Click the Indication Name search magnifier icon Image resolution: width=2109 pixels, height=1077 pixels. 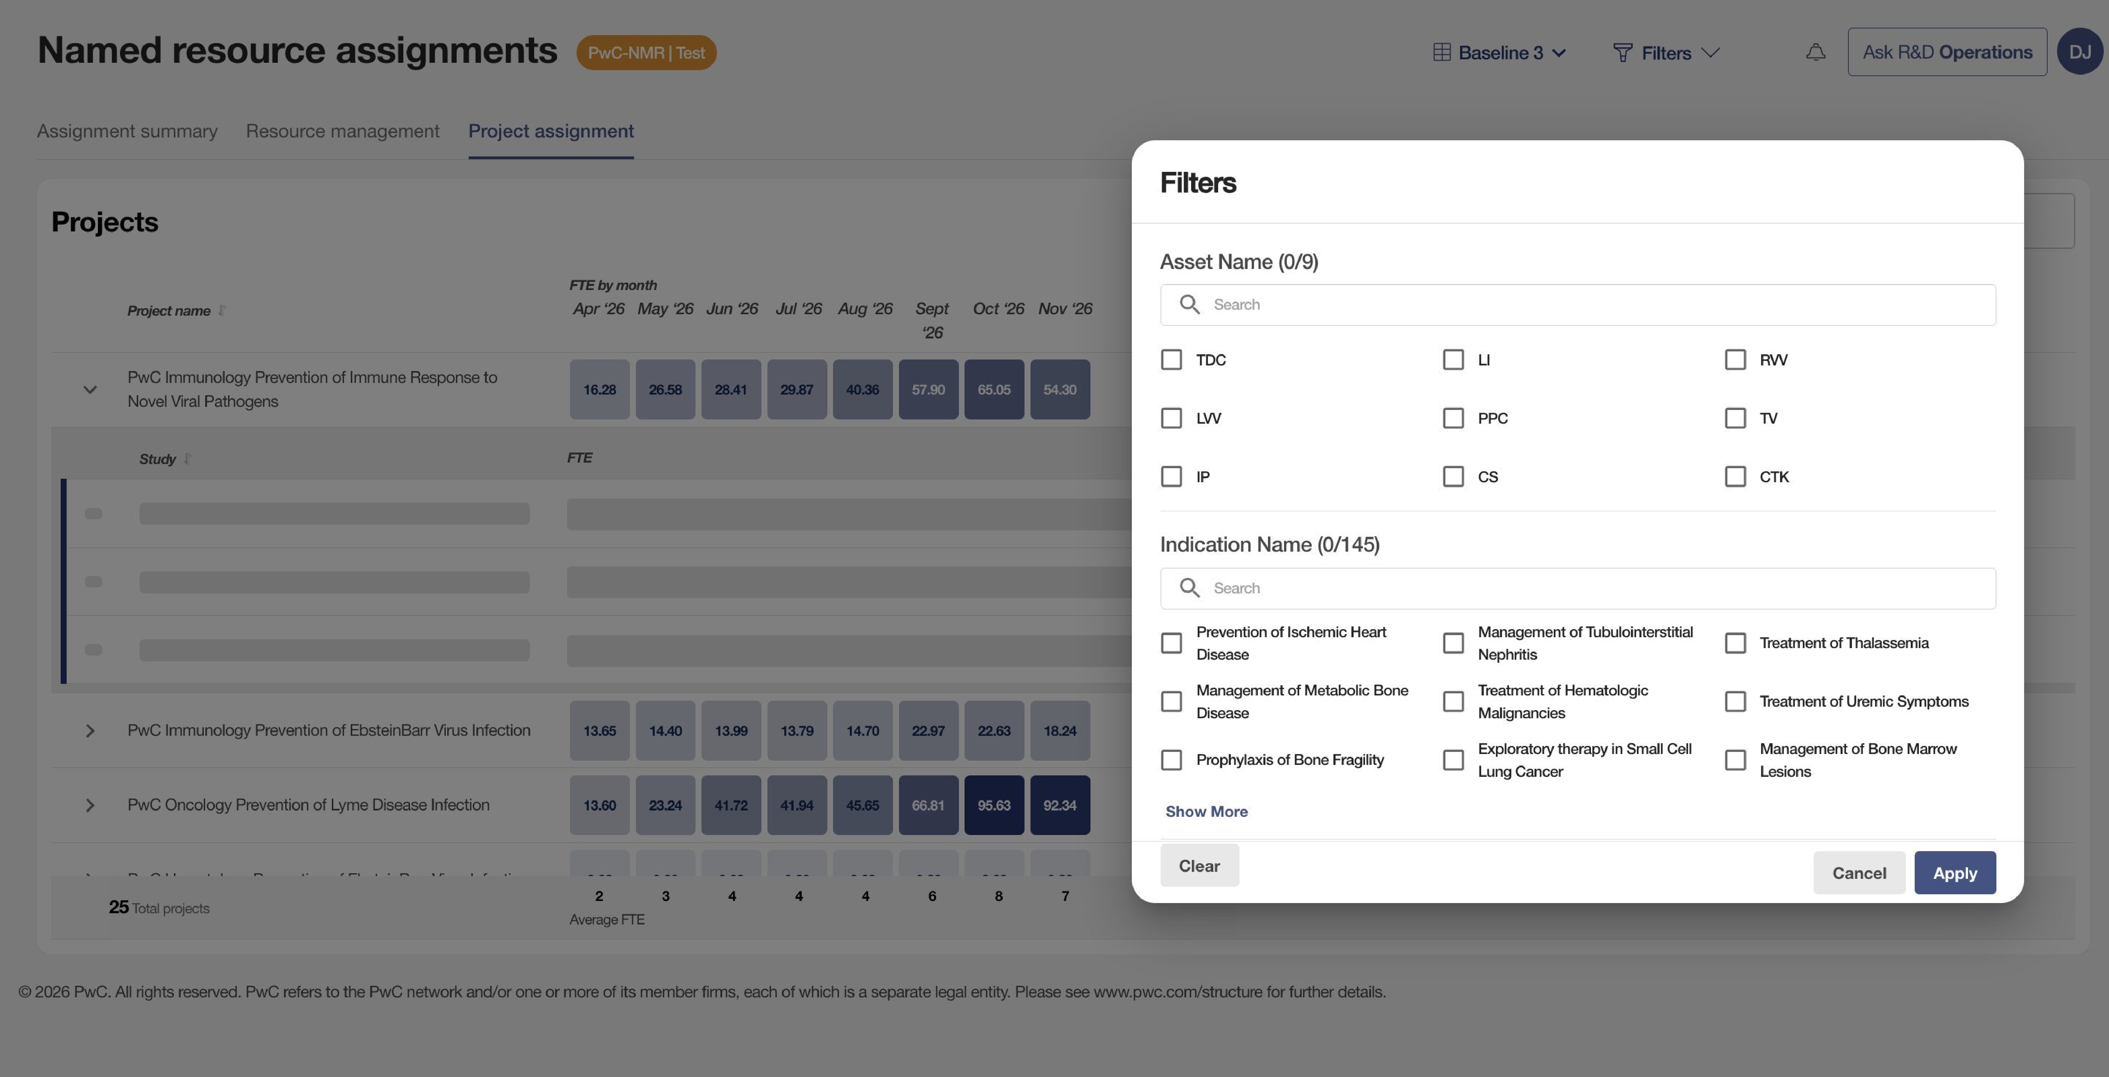click(1190, 588)
